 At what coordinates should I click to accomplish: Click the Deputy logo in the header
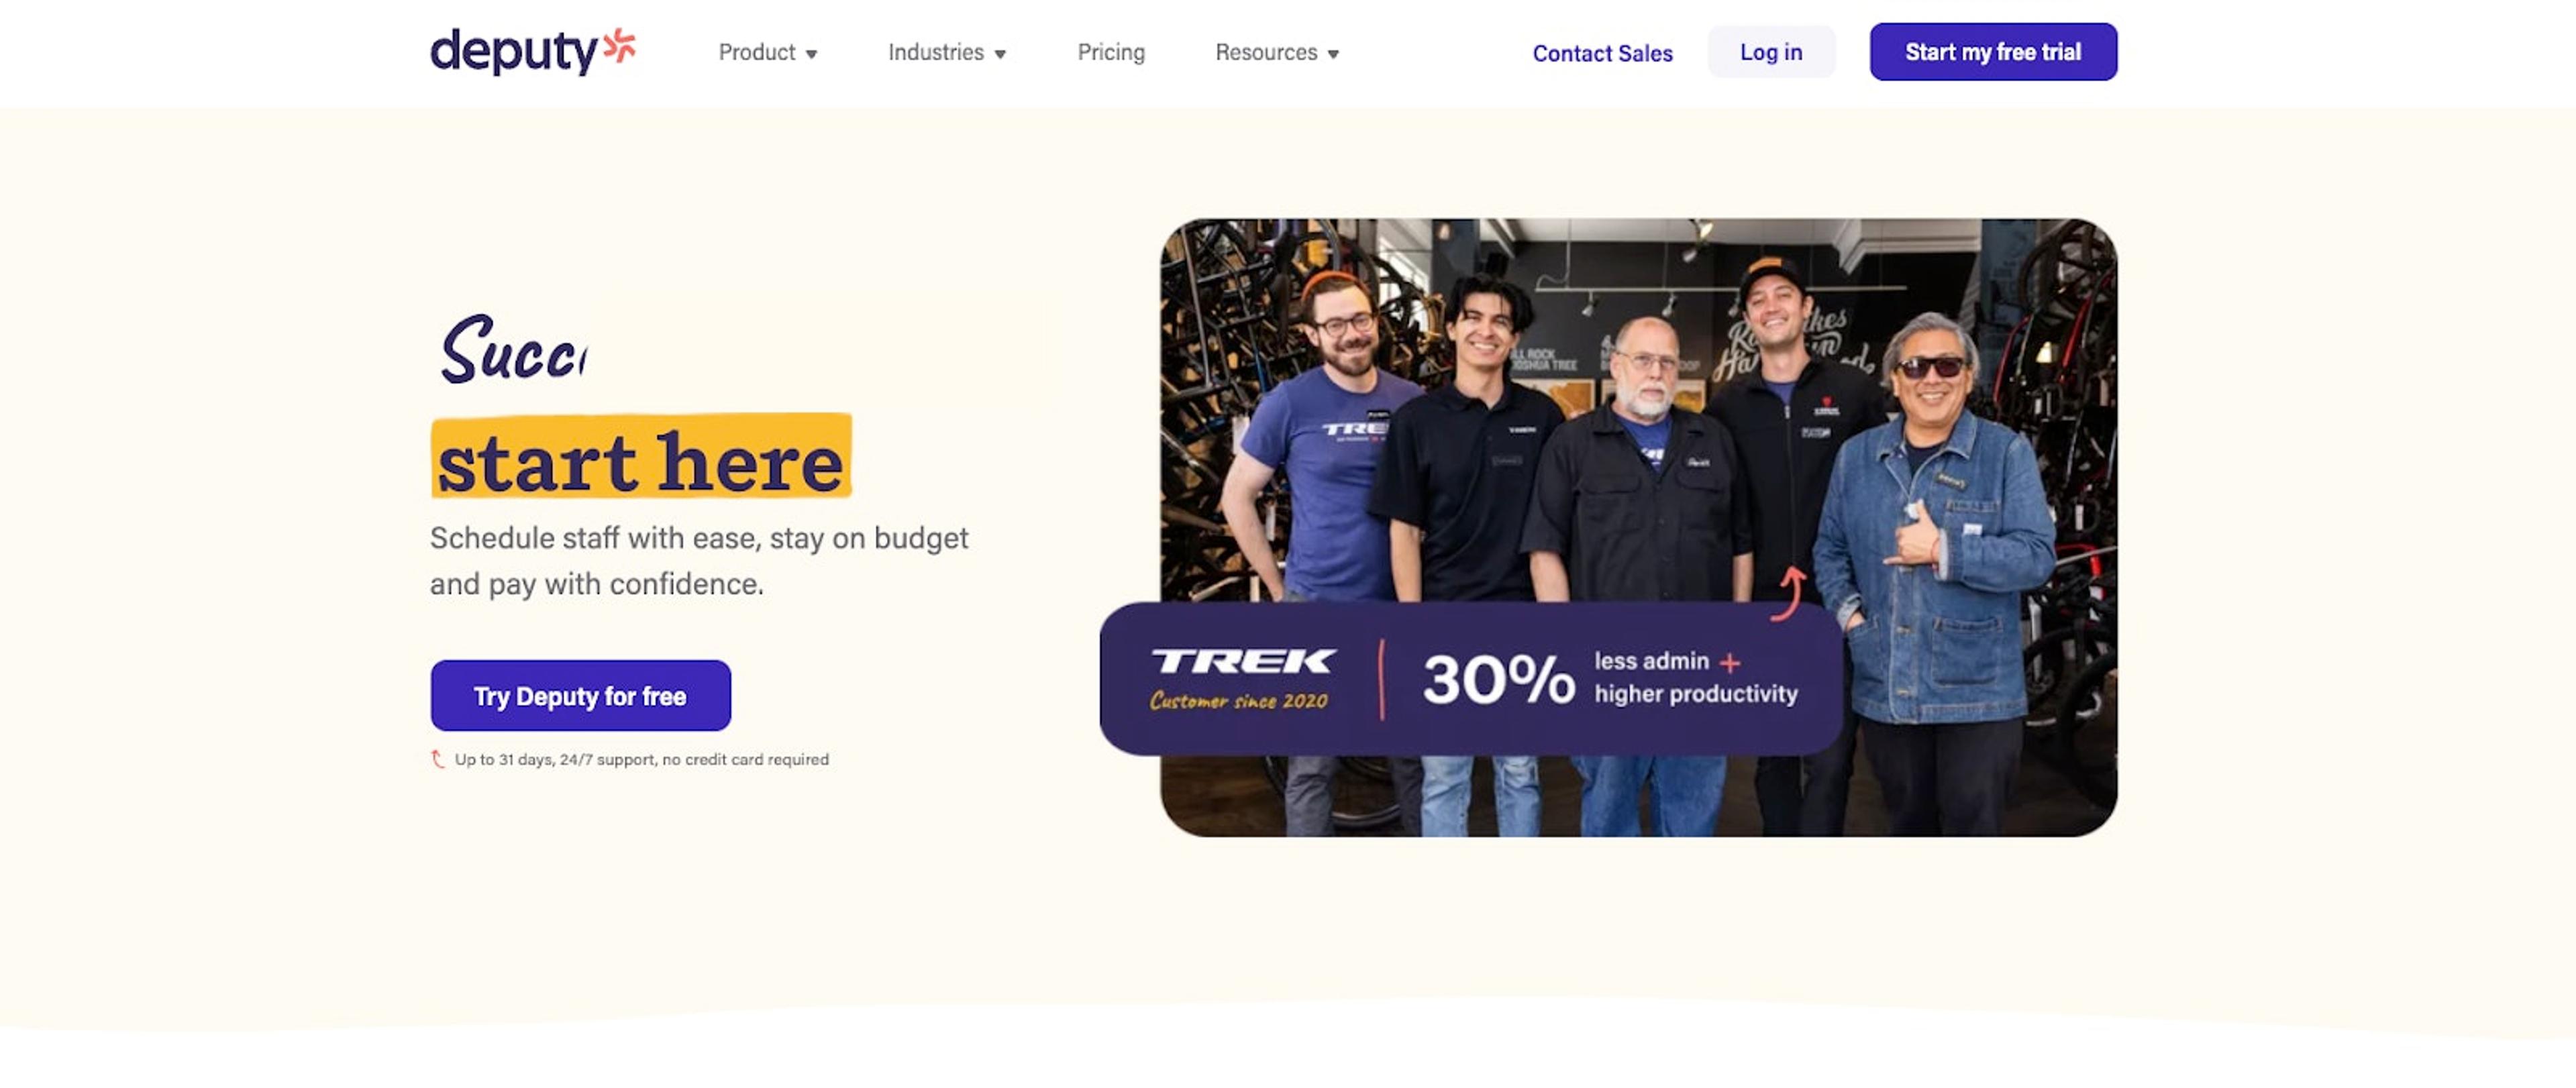click(x=532, y=51)
